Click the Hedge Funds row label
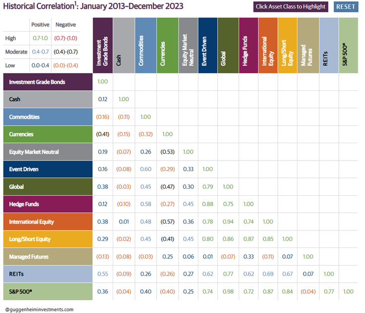 (x=48, y=204)
